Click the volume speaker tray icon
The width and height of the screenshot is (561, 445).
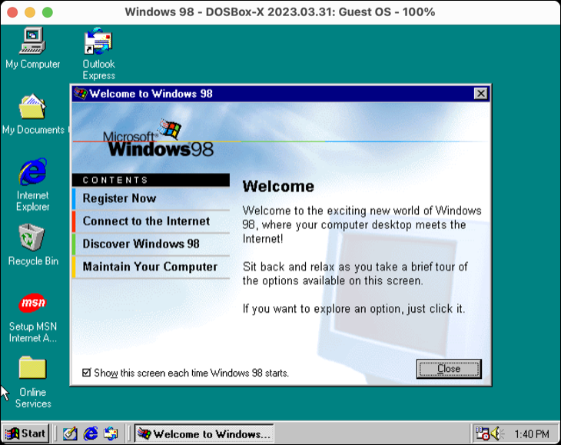click(x=497, y=433)
